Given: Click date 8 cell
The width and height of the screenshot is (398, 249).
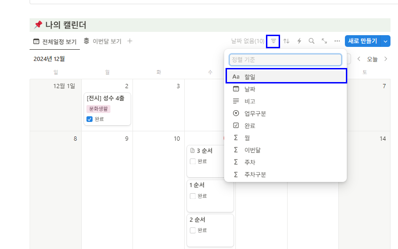Looking at the screenshot, I should click(x=55, y=190).
